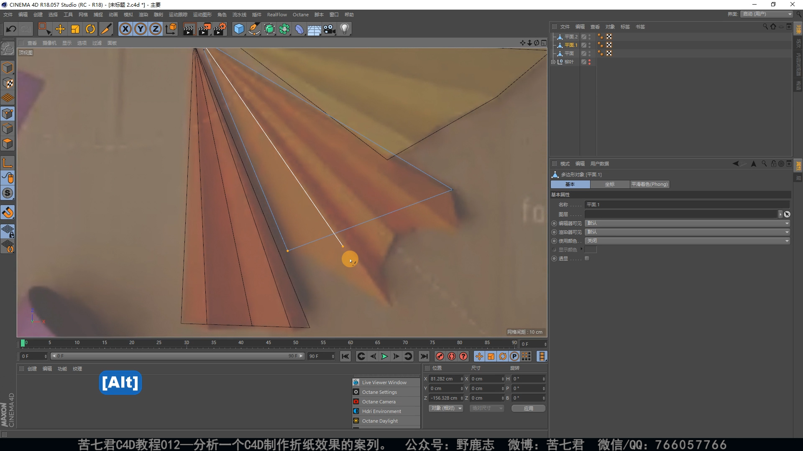Screen dimensions: 803x451
Task: Select 平面.2 in object manager
Action: tap(571, 37)
